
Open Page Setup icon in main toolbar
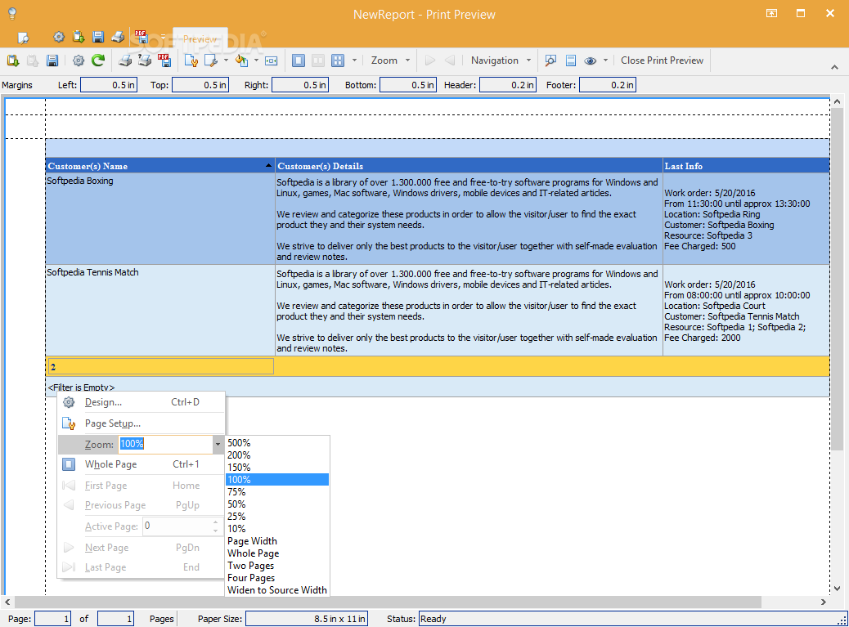[x=191, y=60]
